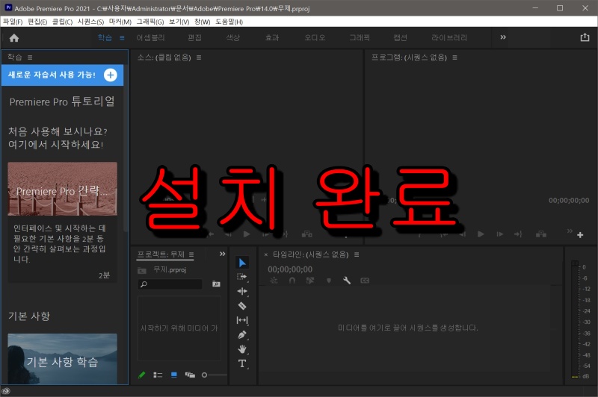
Task: Open the 프로젝트: 무제 panel menu
Action: pos(191,254)
